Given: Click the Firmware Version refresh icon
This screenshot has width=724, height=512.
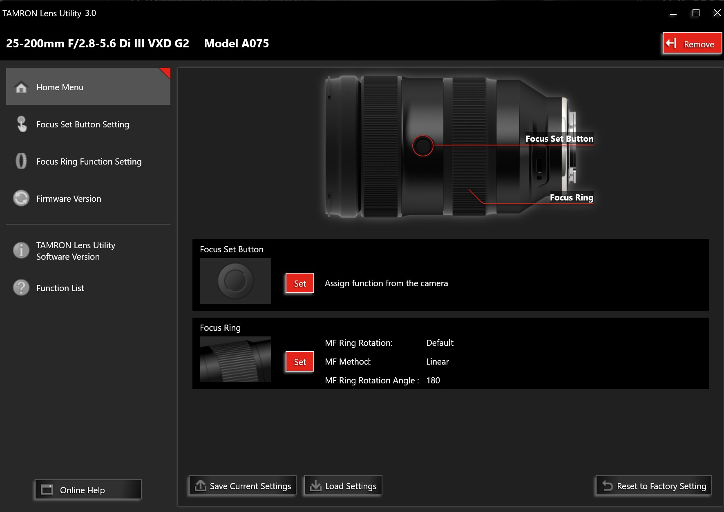Looking at the screenshot, I should pos(21,198).
